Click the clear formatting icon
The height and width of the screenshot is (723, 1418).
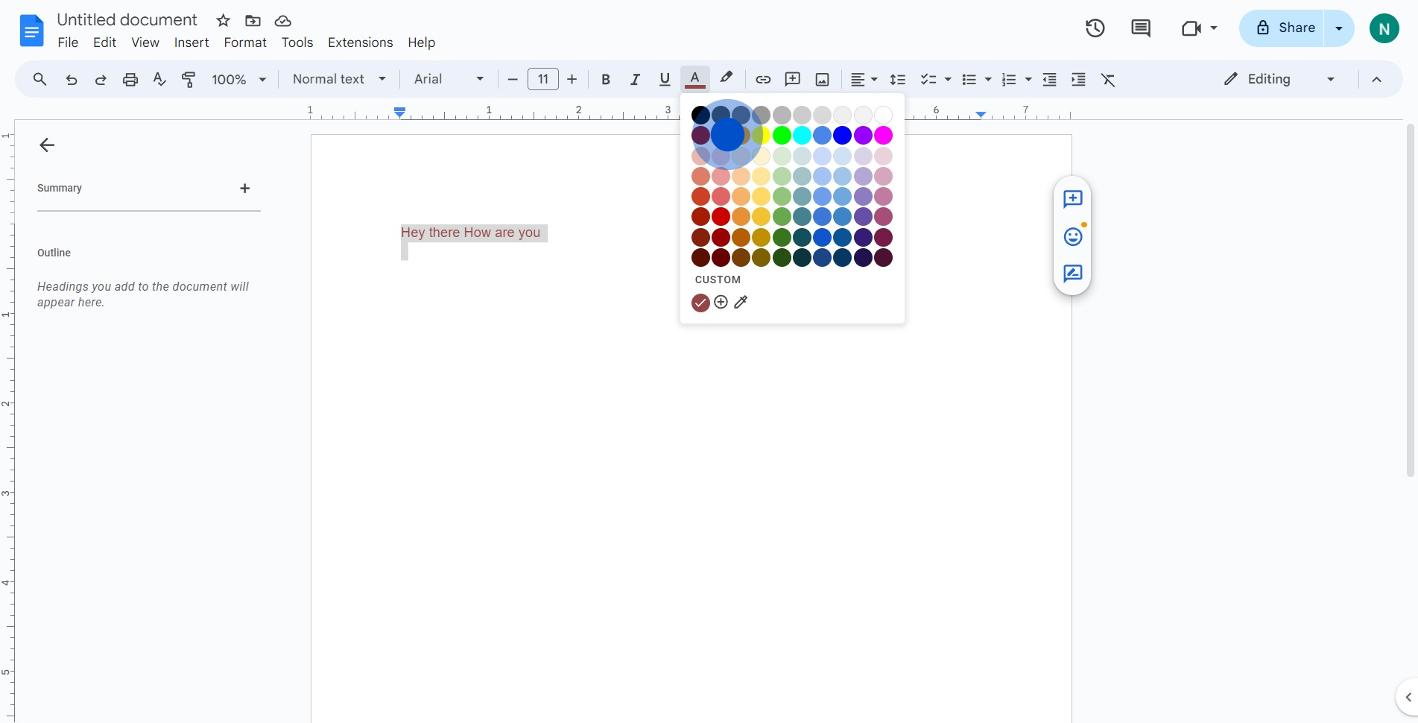(x=1108, y=80)
